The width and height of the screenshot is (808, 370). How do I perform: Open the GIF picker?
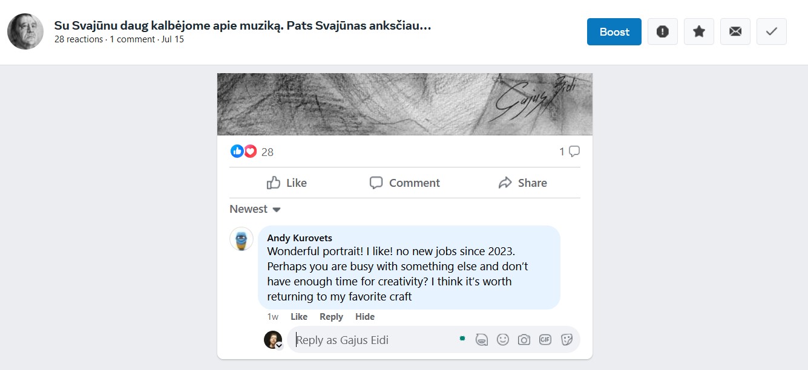[545, 340]
